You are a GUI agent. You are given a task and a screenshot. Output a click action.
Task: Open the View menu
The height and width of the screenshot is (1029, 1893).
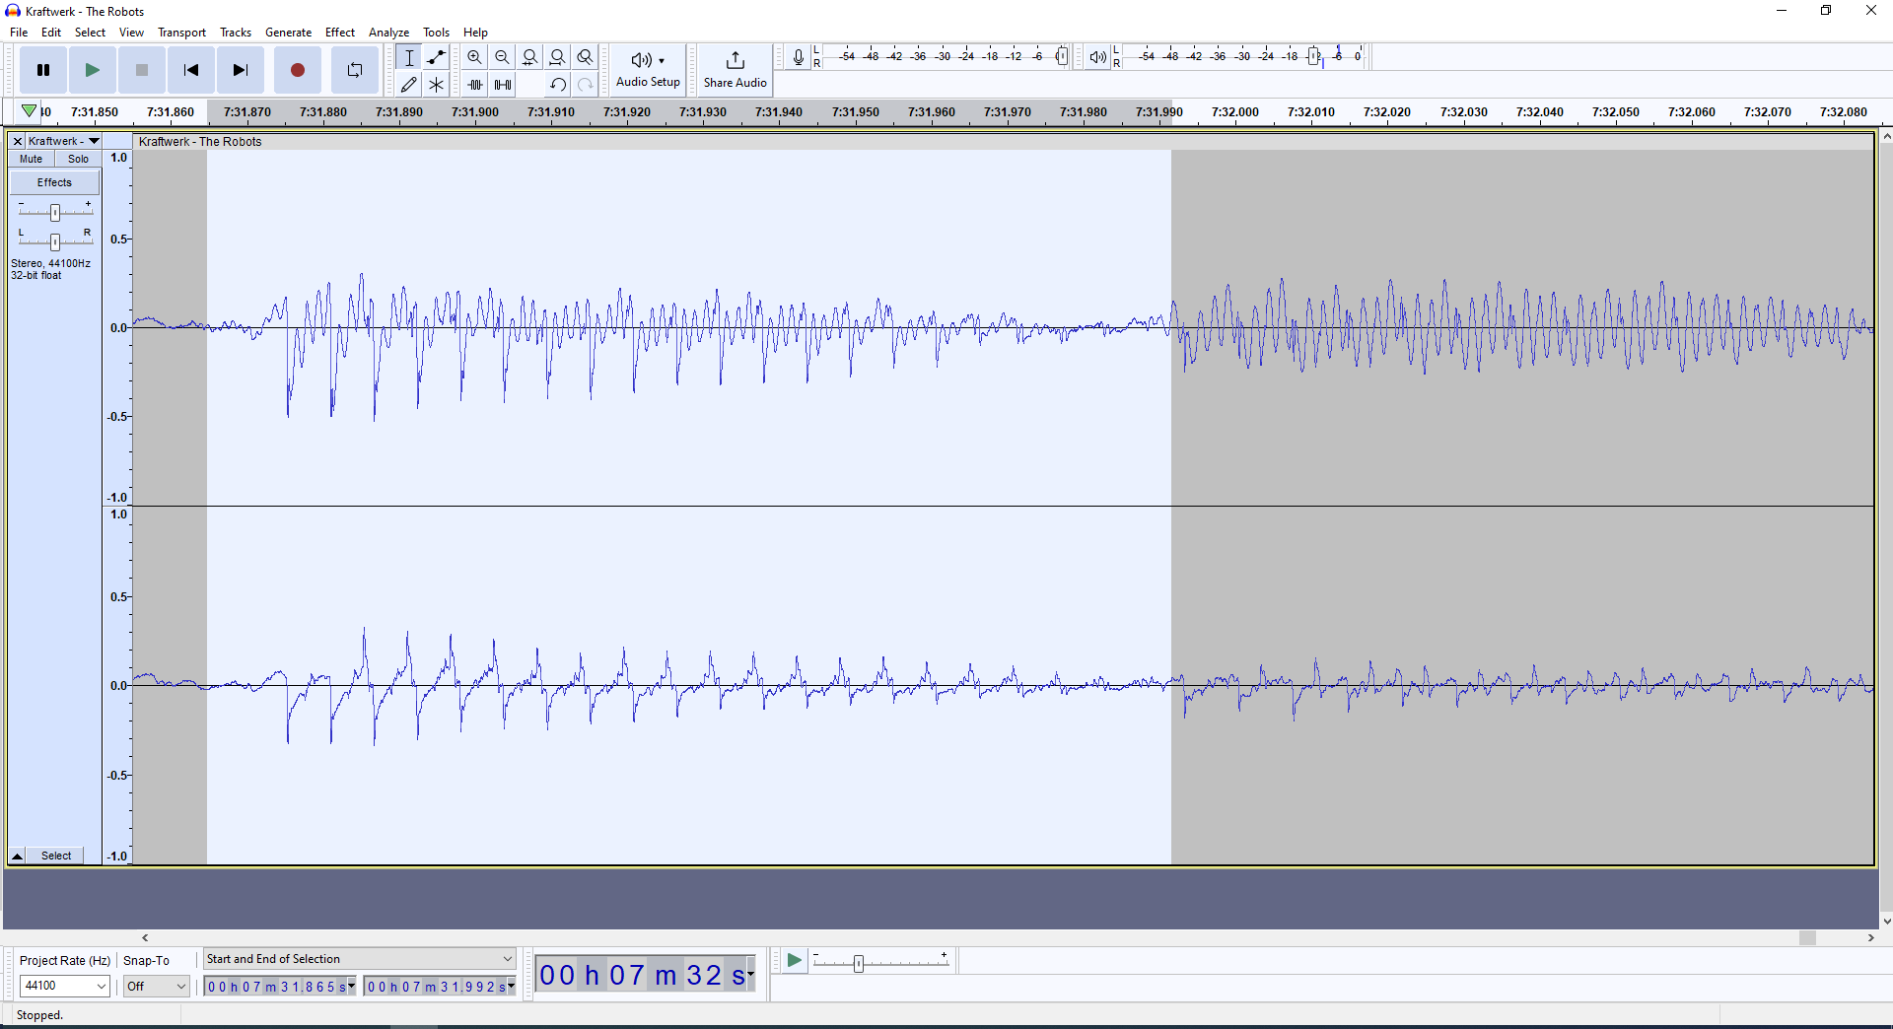click(131, 33)
